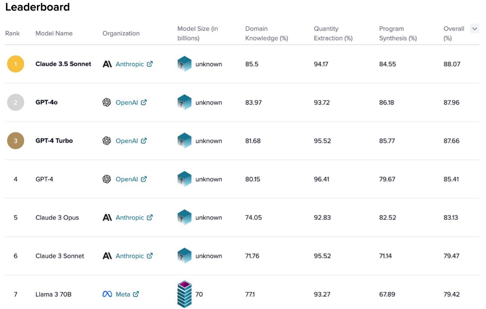Click the Model Name column header
Viewport: 486px width, 309px height.
(54, 33)
